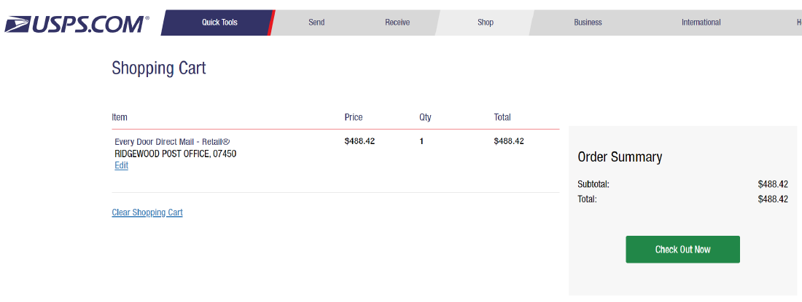Viewport: 802px width, 302px height.
Task: Edit the Every Door Direct Mail item
Action: pyautogui.click(x=121, y=166)
